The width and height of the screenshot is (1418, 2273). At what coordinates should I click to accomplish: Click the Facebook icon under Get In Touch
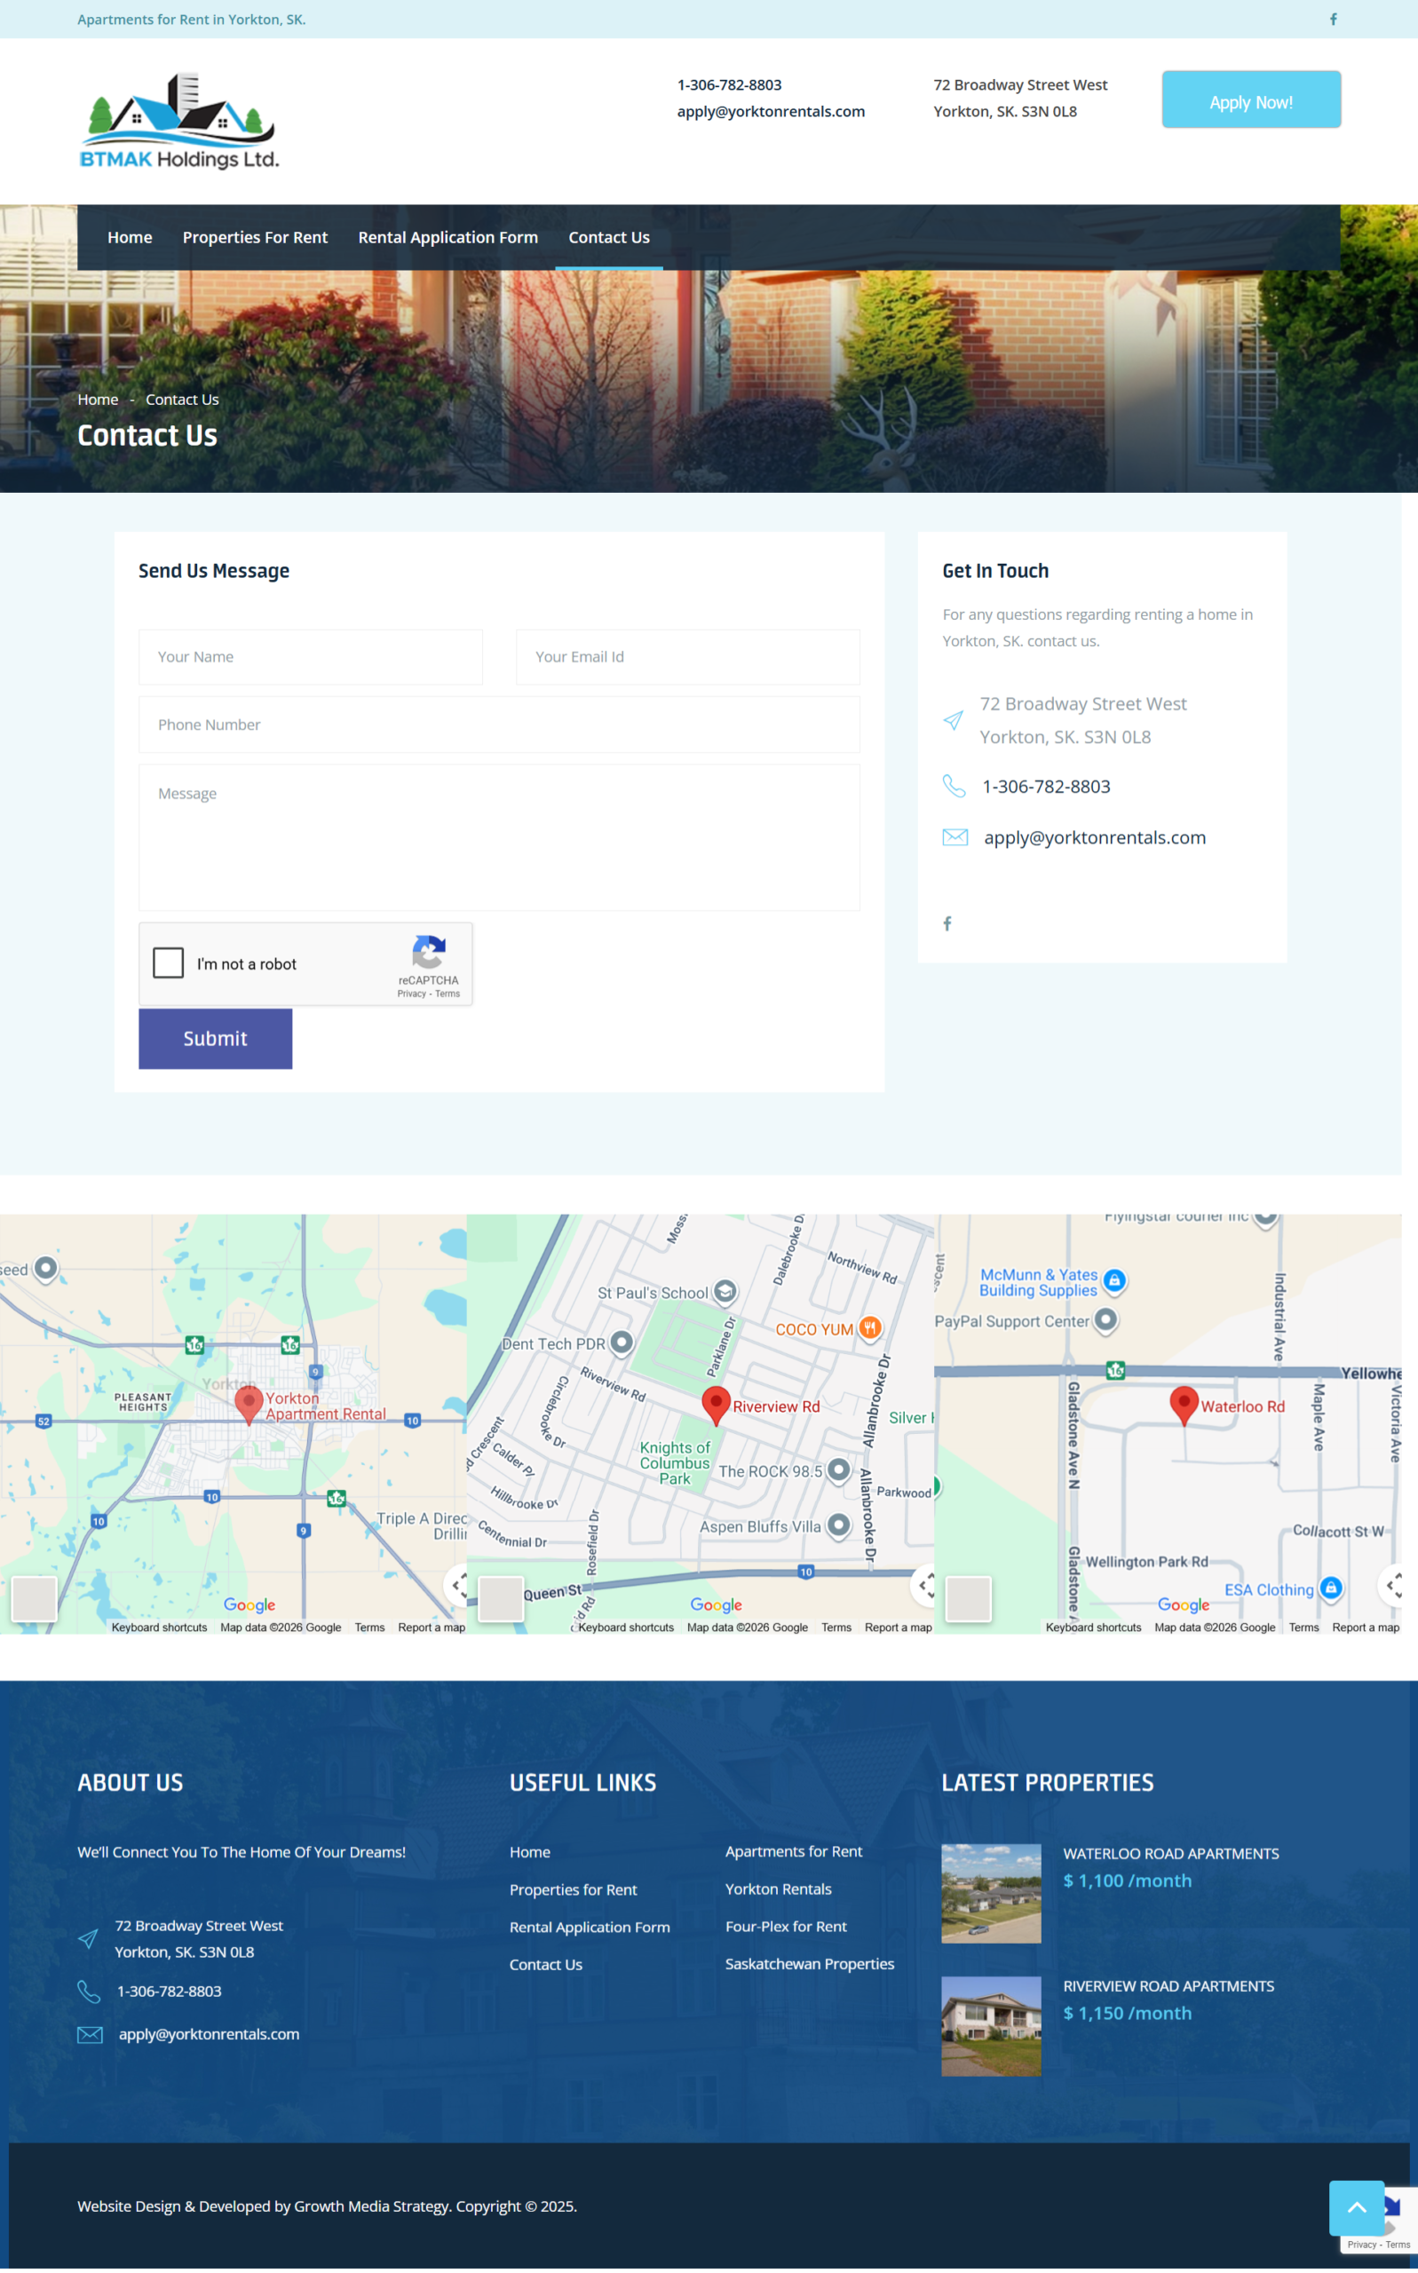point(947,923)
